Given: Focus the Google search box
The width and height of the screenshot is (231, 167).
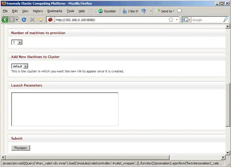Looking at the screenshot, I should click(207, 20).
